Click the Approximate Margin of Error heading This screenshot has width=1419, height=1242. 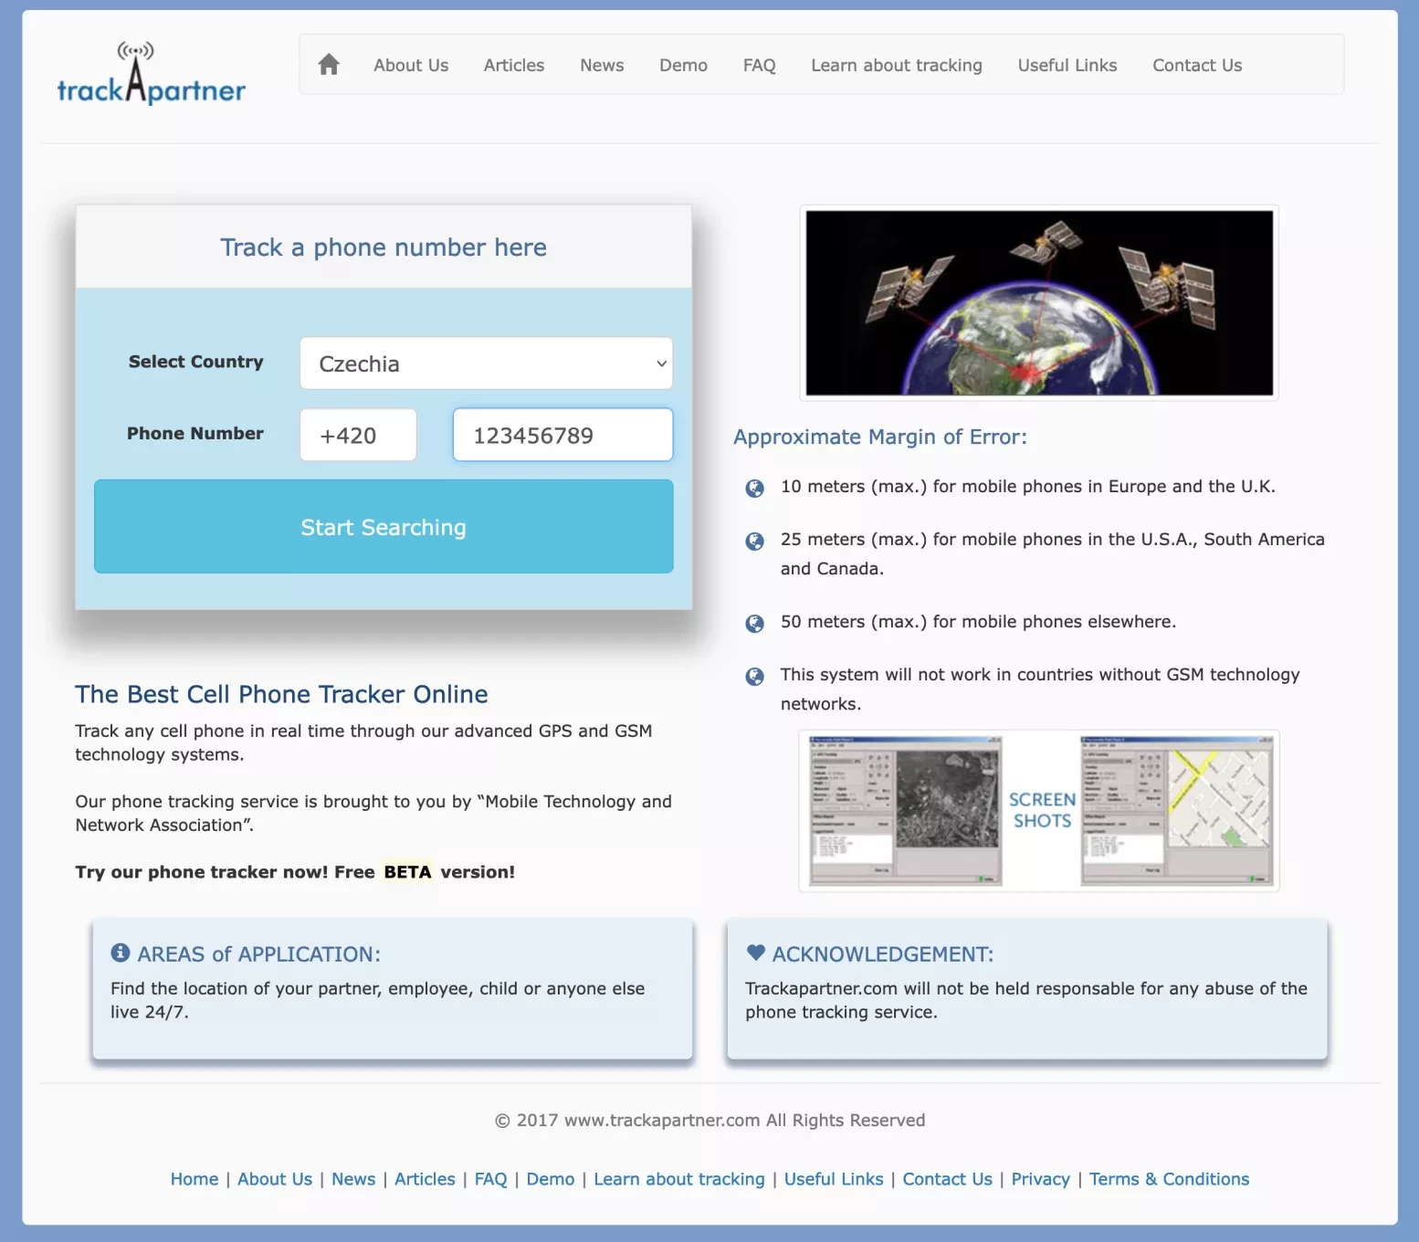[880, 437]
